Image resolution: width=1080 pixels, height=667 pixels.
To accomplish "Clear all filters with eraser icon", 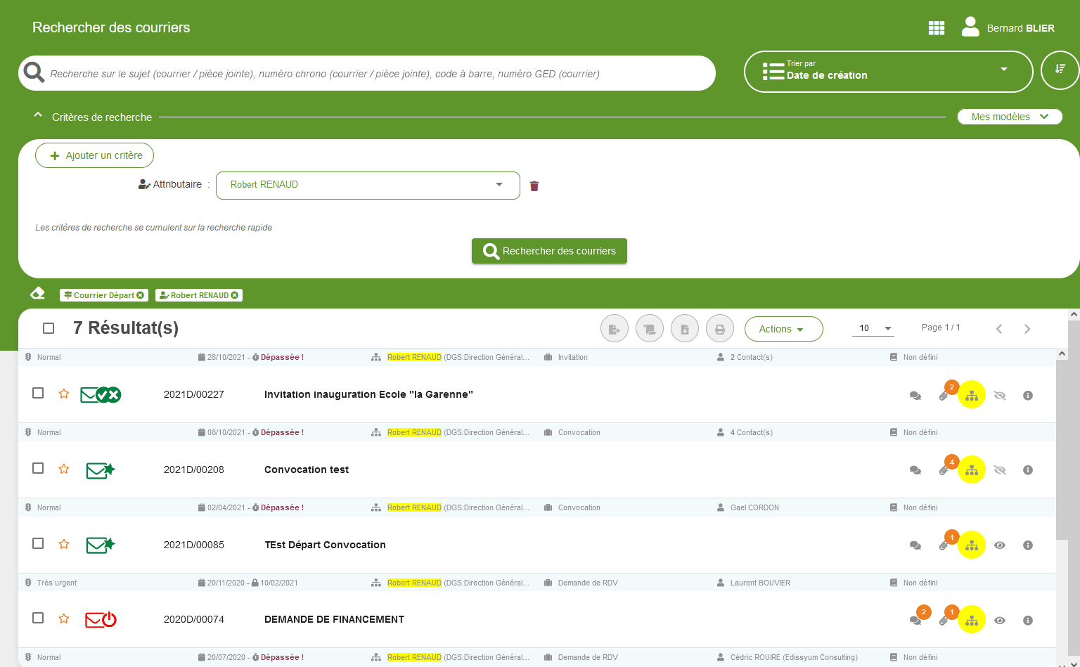I will click(x=38, y=294).
